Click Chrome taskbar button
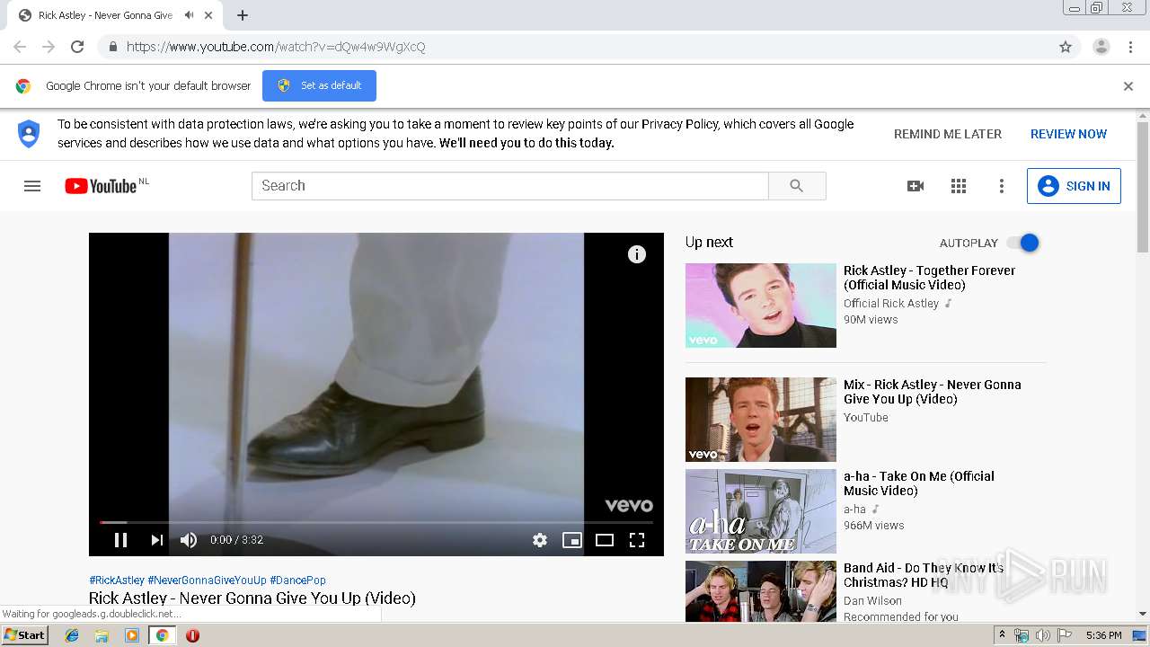Screen dimensions: 1150x647 tap(163, 635)
